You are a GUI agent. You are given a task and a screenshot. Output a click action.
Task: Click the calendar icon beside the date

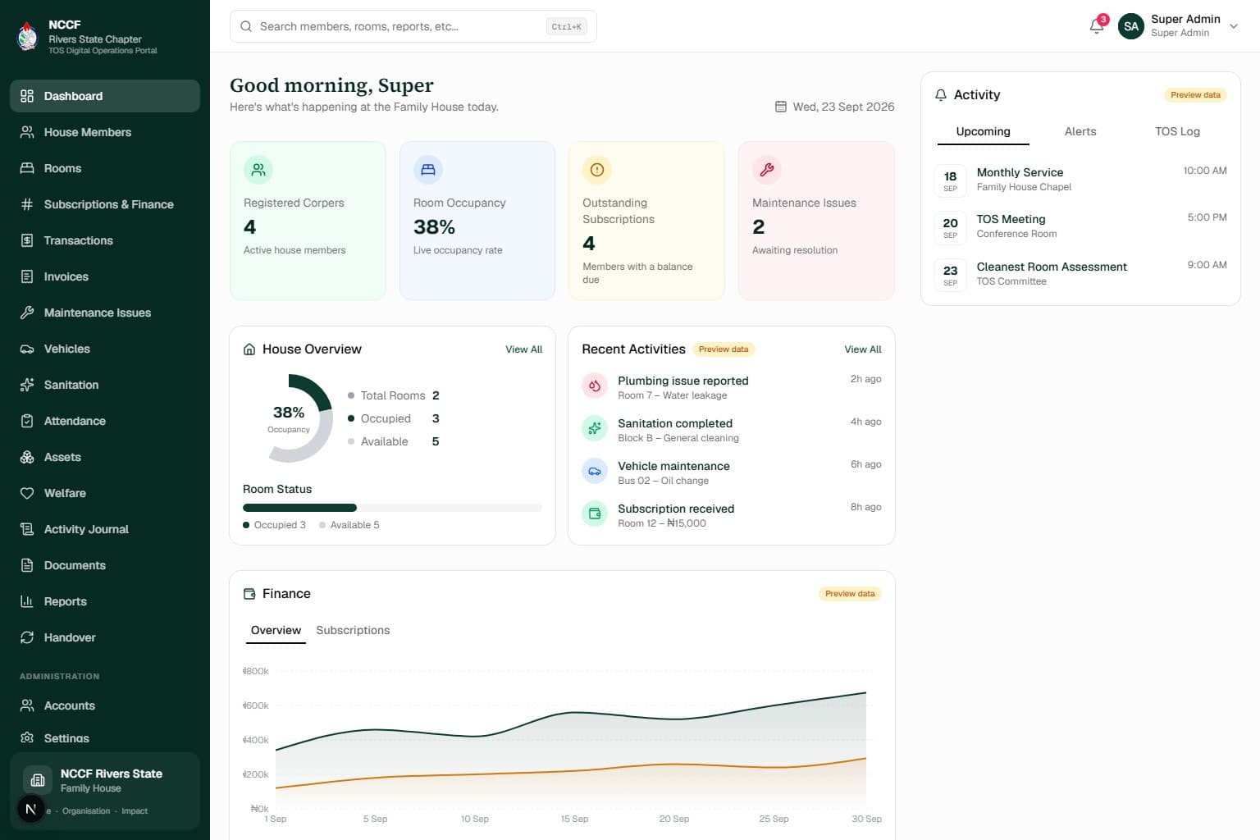(781, 107)
